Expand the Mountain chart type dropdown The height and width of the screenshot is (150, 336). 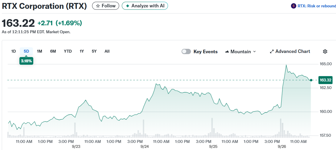pyautogui.click(x=240, y=52)
